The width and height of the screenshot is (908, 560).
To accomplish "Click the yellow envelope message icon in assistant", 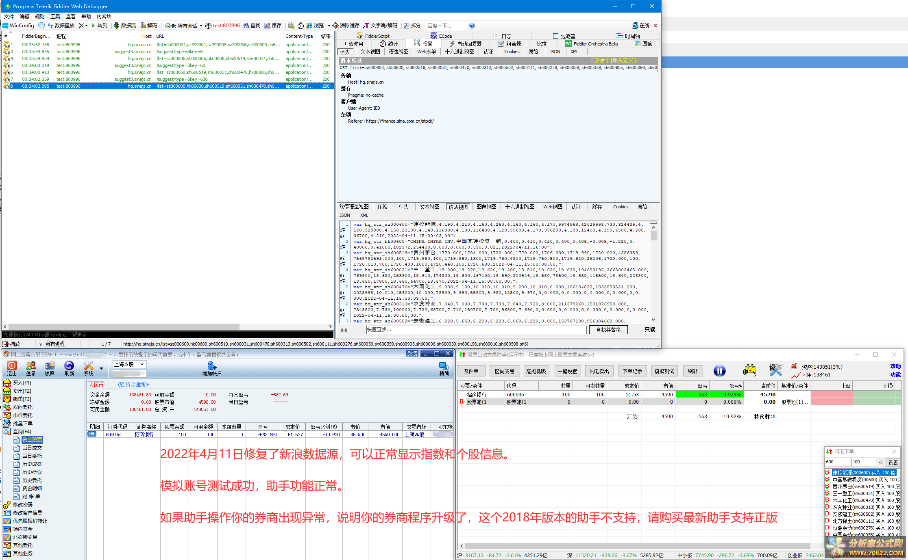I will click(749, 370).
